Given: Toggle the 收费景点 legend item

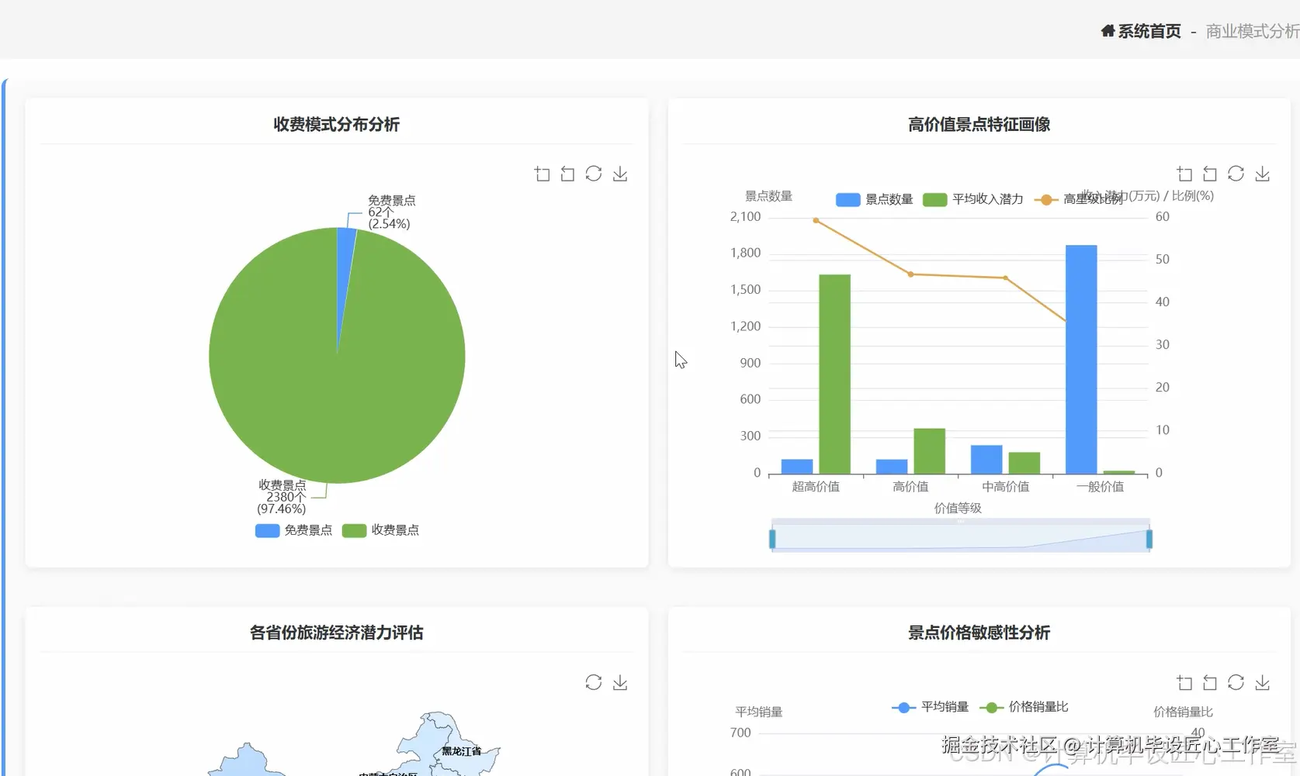Looking at the screenshot, I should pyautogui.click(x=380, y=530).
